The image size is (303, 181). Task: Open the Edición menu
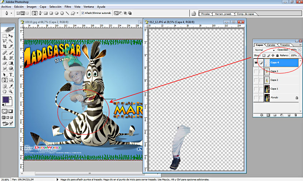point(19,7)
